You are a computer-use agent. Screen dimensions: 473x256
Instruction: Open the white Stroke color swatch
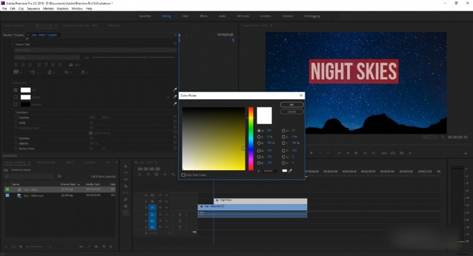coord(25,97)
